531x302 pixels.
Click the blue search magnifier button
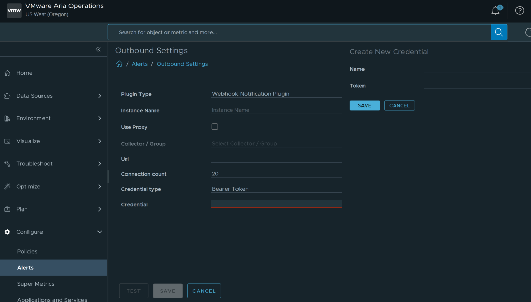pos(498,32)
